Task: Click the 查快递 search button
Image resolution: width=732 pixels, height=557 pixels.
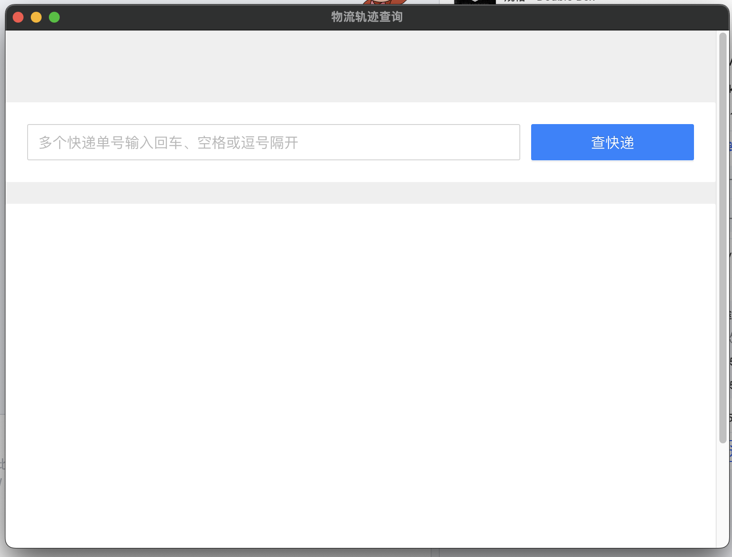Action: (x=612, y=142)
